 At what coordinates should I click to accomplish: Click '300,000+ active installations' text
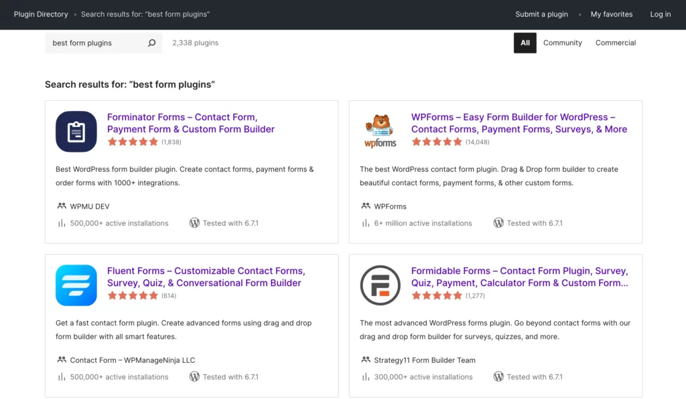[423, 377]
